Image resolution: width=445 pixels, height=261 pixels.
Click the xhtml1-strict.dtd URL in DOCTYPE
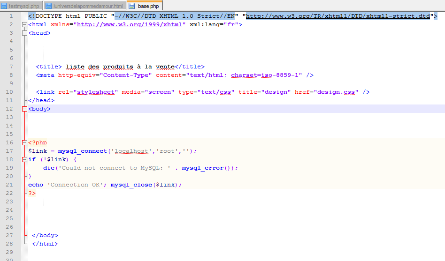[x=338, y=16]
